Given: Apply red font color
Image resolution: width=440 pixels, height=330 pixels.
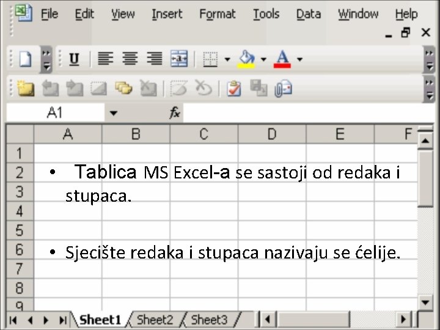Looking at the screenshot, I should pos(282,59).
